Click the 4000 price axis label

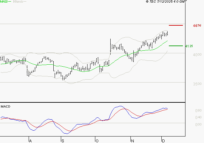pyautogui.click(x=197, y=55)
